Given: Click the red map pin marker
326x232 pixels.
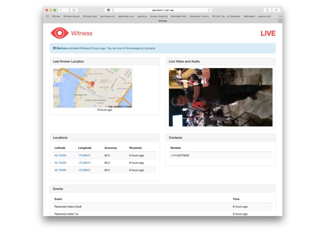Looking at the screenshot, I should point(93,84).
